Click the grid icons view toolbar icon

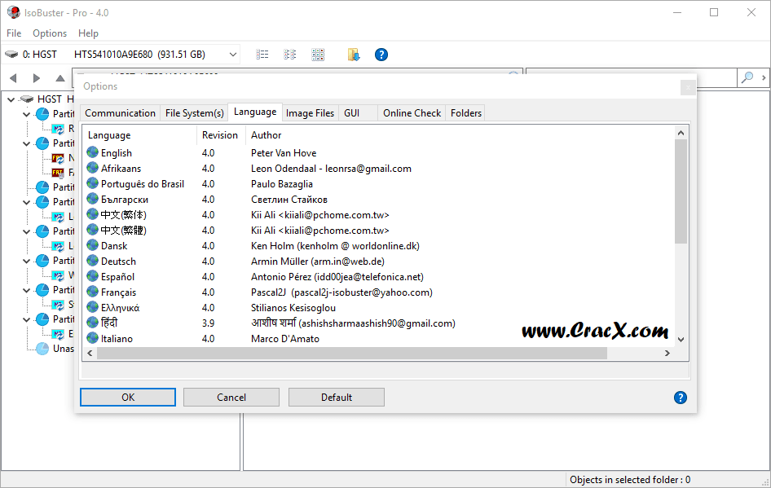tap(318, 55)
